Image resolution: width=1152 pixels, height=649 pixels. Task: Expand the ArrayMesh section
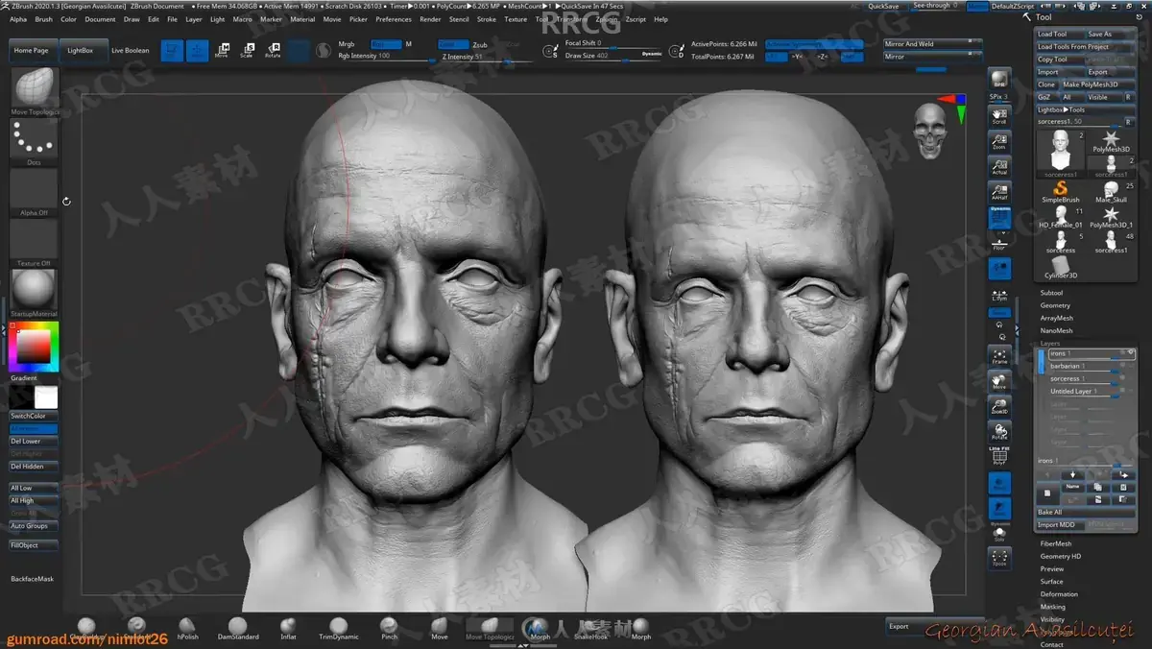[1057, 318]
